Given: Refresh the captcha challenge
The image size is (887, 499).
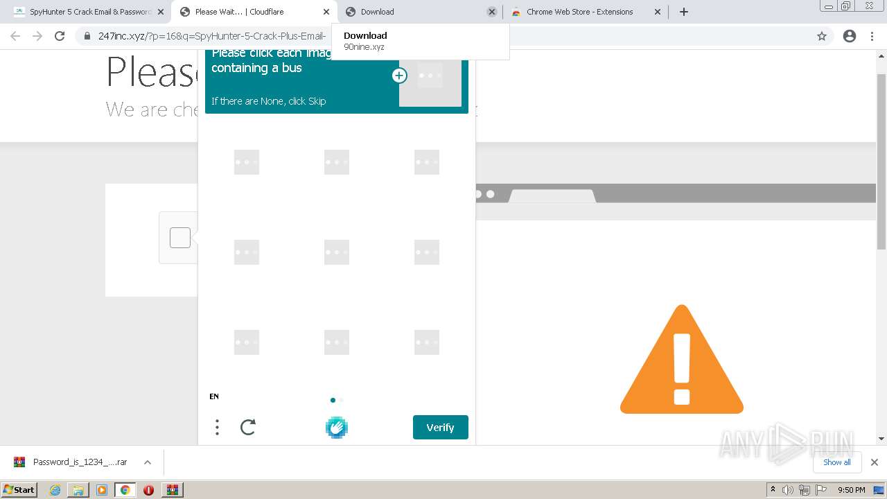Looking at the screenshot, I should pos(248,428).
